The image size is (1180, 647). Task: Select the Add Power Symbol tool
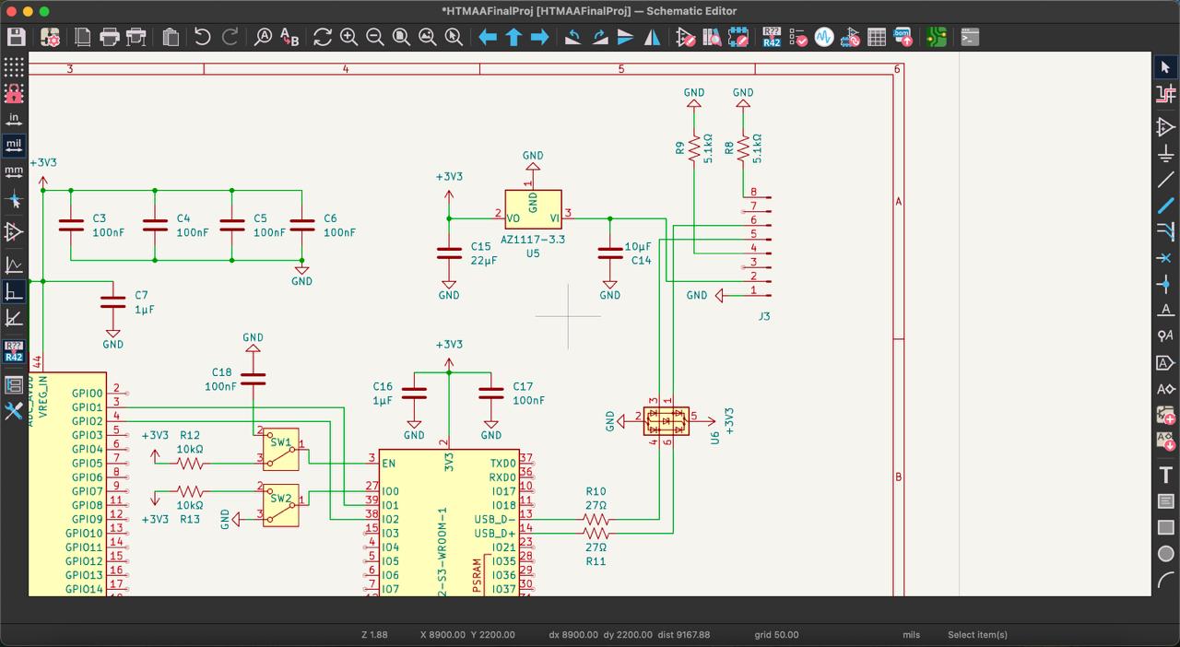[1165, 152]
